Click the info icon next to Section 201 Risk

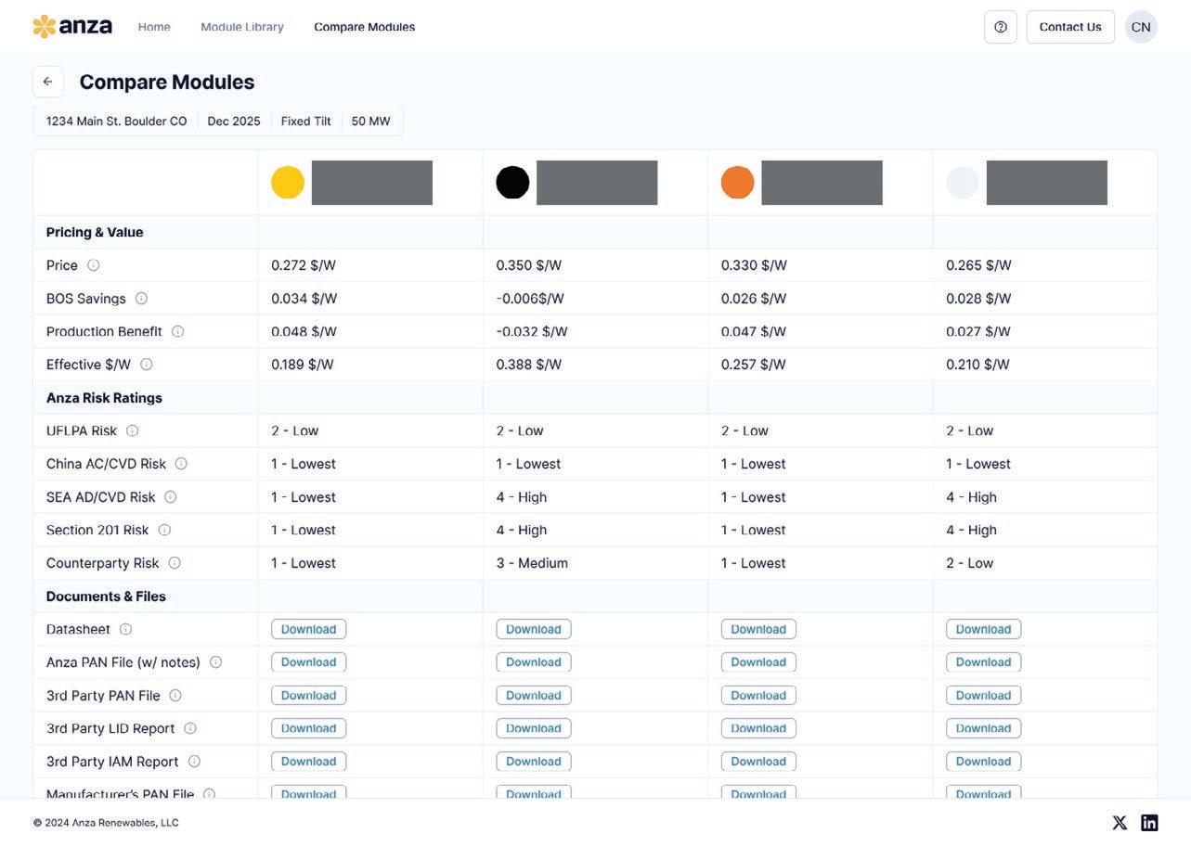pos(164,530)
